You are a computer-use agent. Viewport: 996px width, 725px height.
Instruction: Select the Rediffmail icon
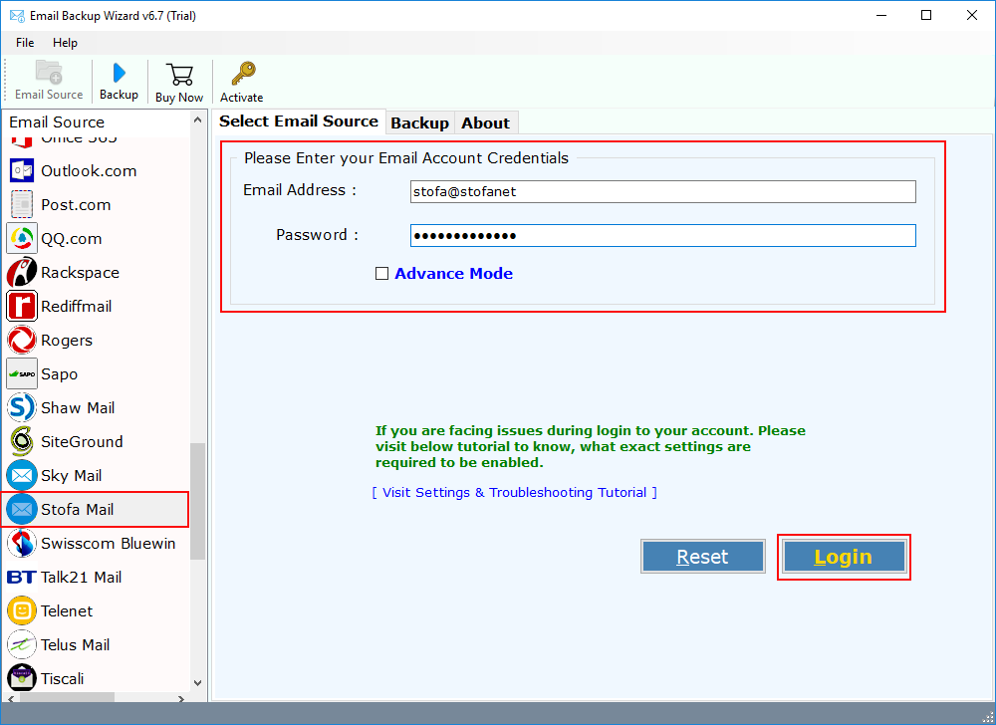click(22, 306)
